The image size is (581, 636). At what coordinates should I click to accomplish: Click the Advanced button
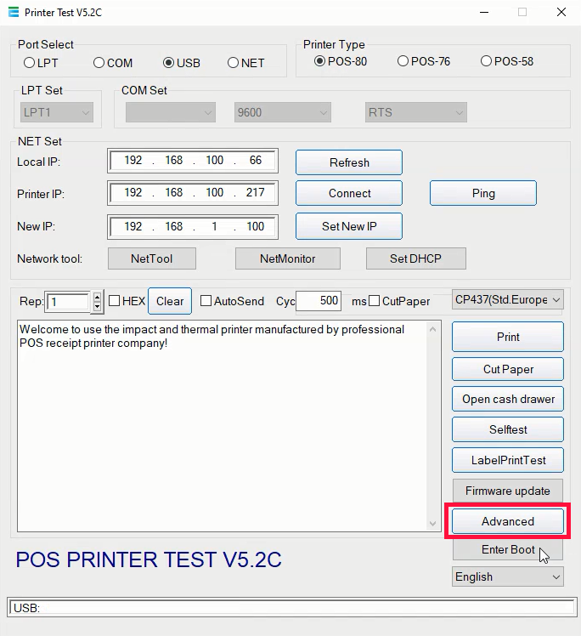(x=508, y=521)
